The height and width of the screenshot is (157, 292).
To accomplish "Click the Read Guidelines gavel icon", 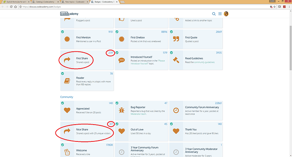I will point(176,60).
